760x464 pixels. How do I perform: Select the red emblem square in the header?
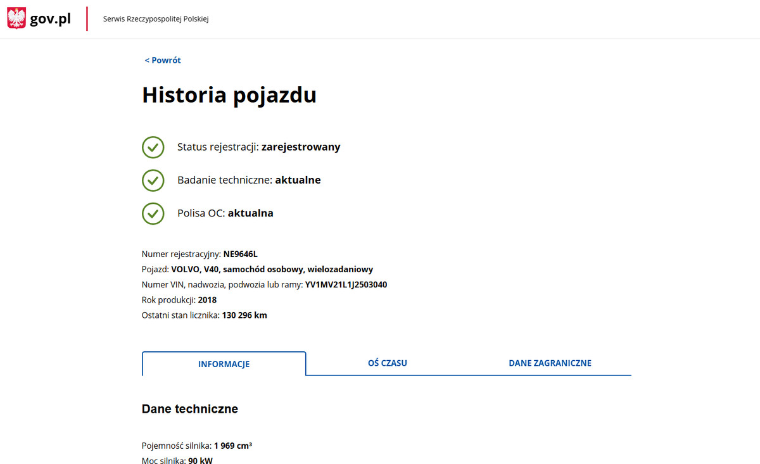point(15,17)
